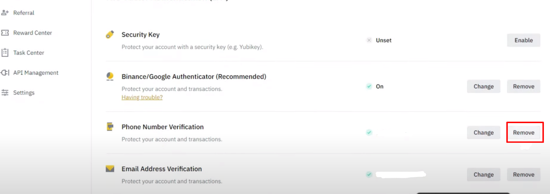Remove Phone Number Verification
550x194 pixels.
(x=524, y=133)
